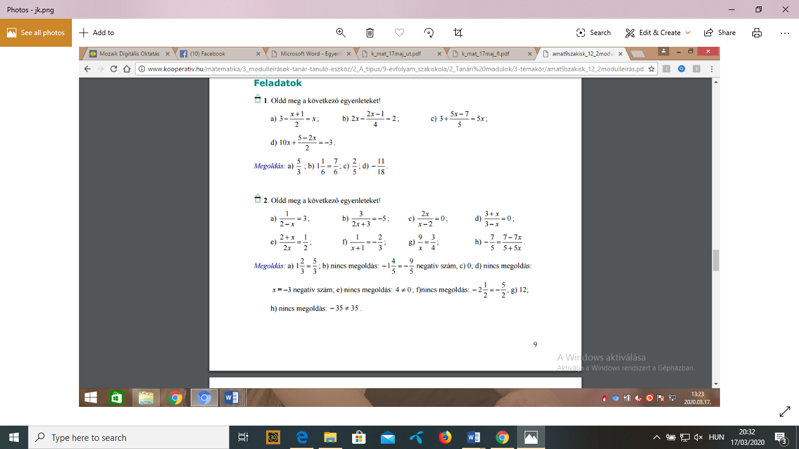Open the Mail app on the taskbar
This screenshot has height=449, width=799.
388,437
